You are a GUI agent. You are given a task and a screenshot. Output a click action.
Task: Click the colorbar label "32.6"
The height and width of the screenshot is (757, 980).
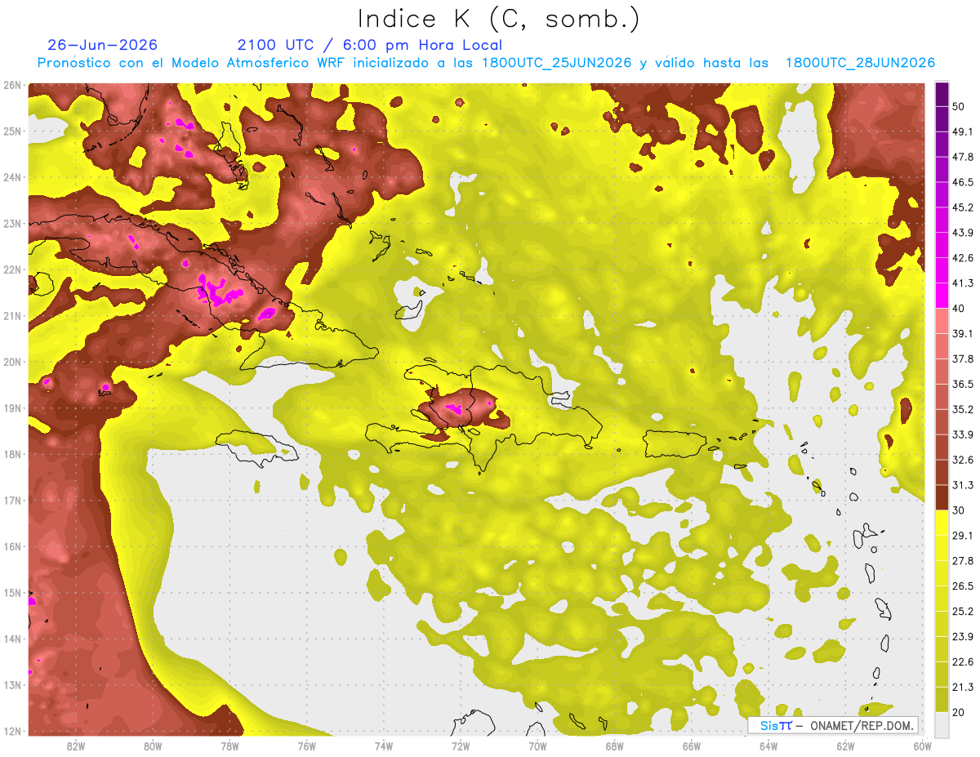point(963,460)
